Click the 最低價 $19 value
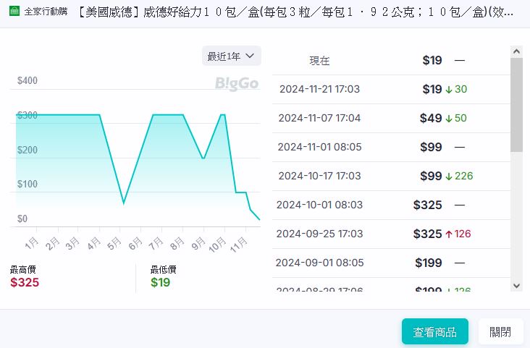 pos(160,282)
